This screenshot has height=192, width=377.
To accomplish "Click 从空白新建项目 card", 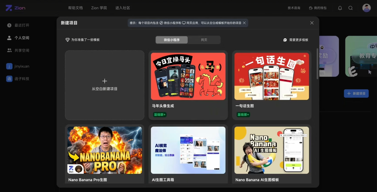I will tap(105, 85).
